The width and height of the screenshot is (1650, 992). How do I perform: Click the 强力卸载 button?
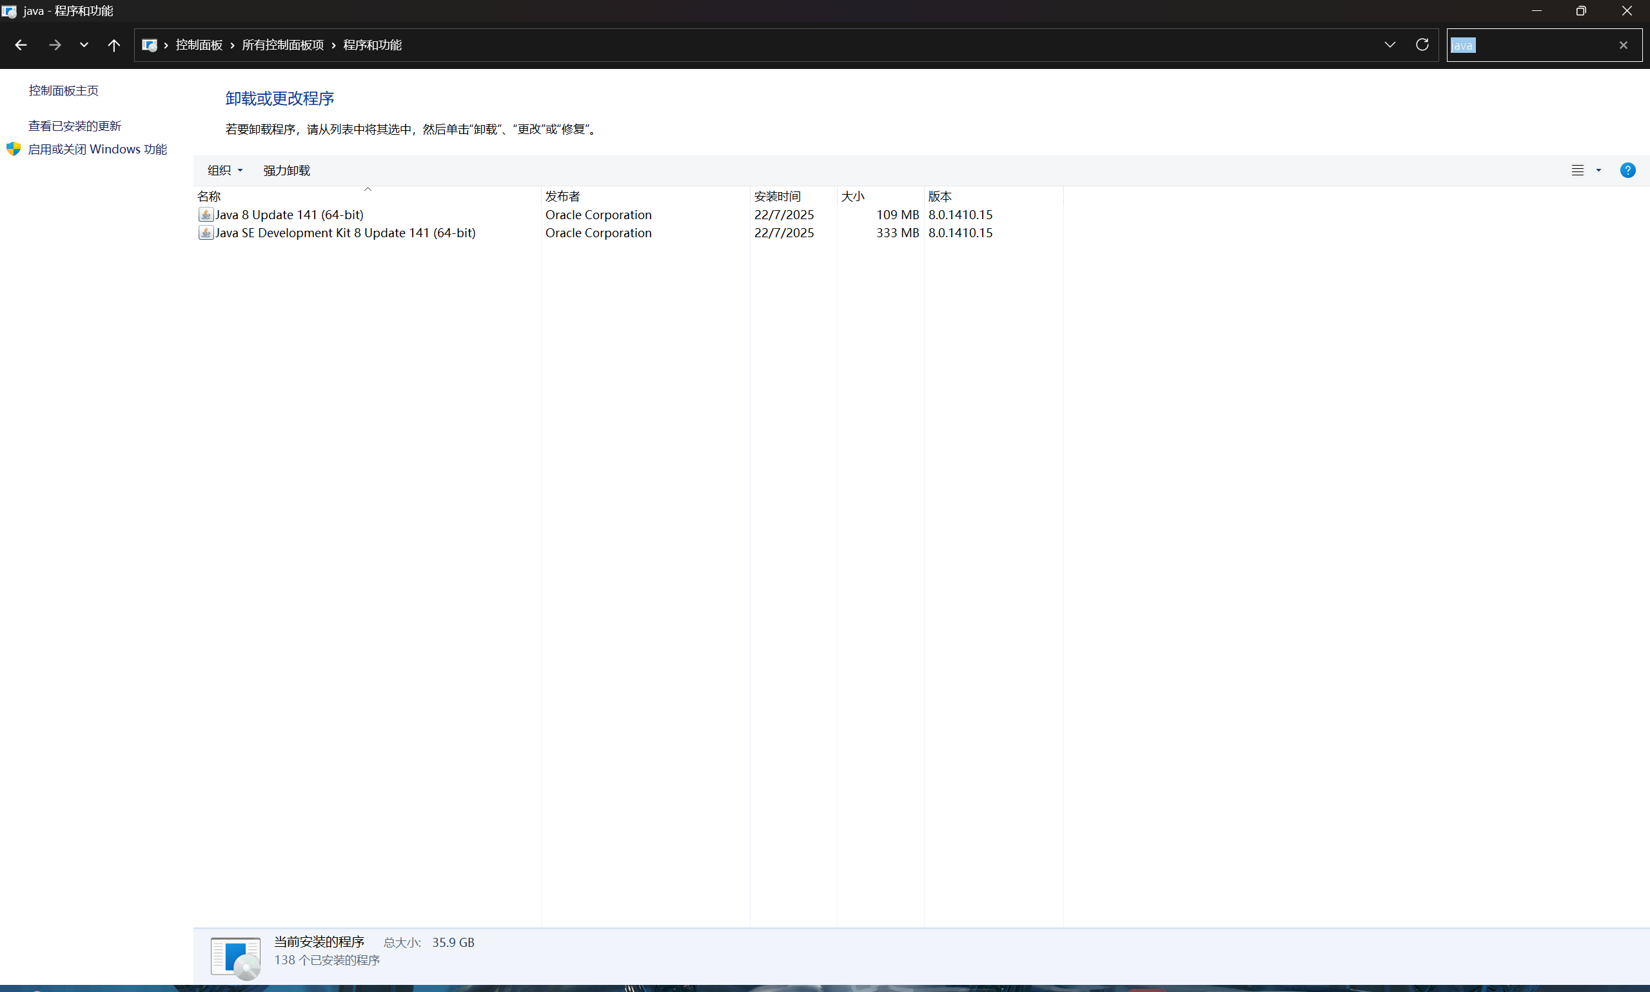click(x=287, y=170)
